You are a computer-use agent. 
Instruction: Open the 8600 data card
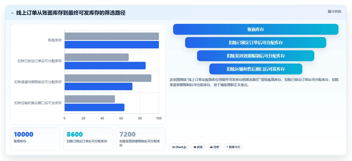pyautogui.click(x=88, y=139)
